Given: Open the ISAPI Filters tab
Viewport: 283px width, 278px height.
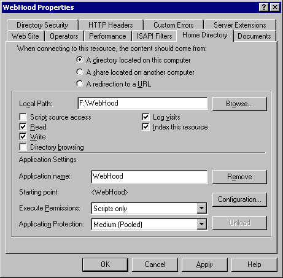Looking at the screenshot, I should tap(154, 36).
